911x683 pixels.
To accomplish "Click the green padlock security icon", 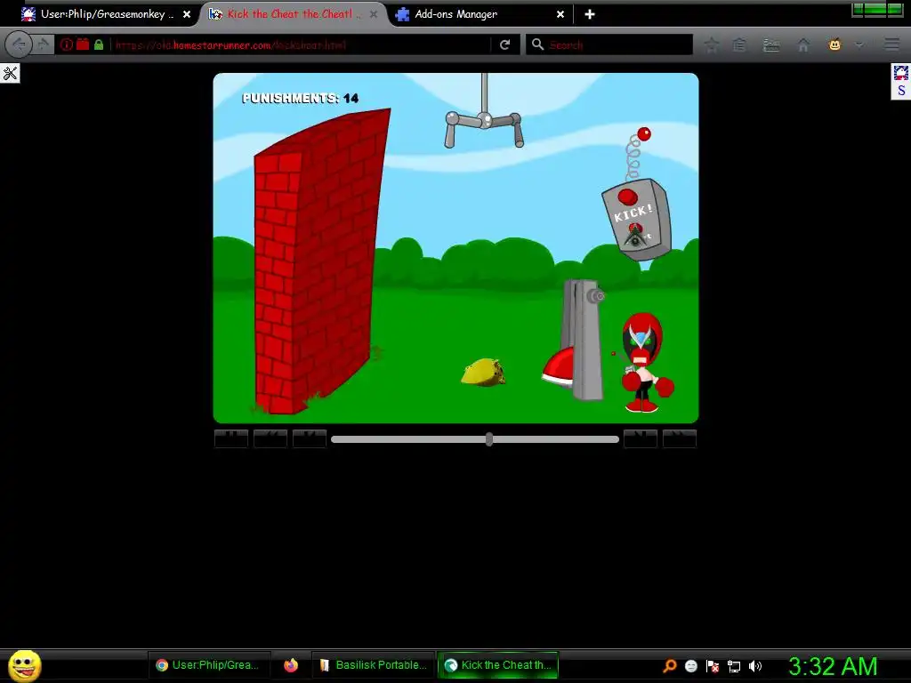I will pos(99,44).
